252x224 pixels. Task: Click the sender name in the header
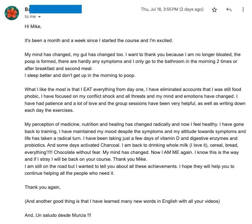click(53, 9)
